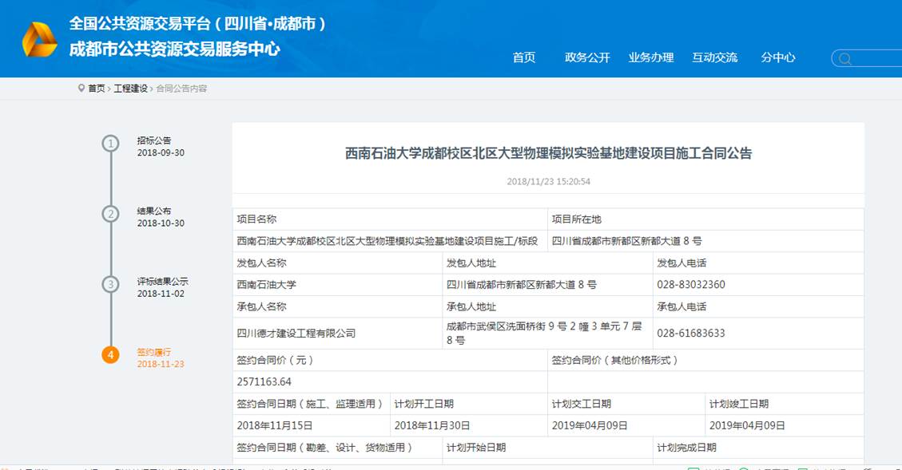902x470 pixels.
Task: Open the 分中心 navigation menu
Action: 777,57
